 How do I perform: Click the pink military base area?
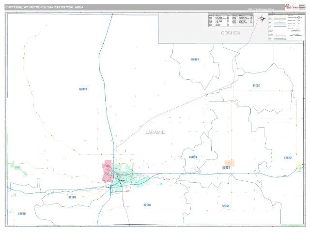[108, 171]
